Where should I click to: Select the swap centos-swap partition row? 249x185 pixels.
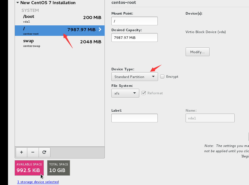[60, 43]
